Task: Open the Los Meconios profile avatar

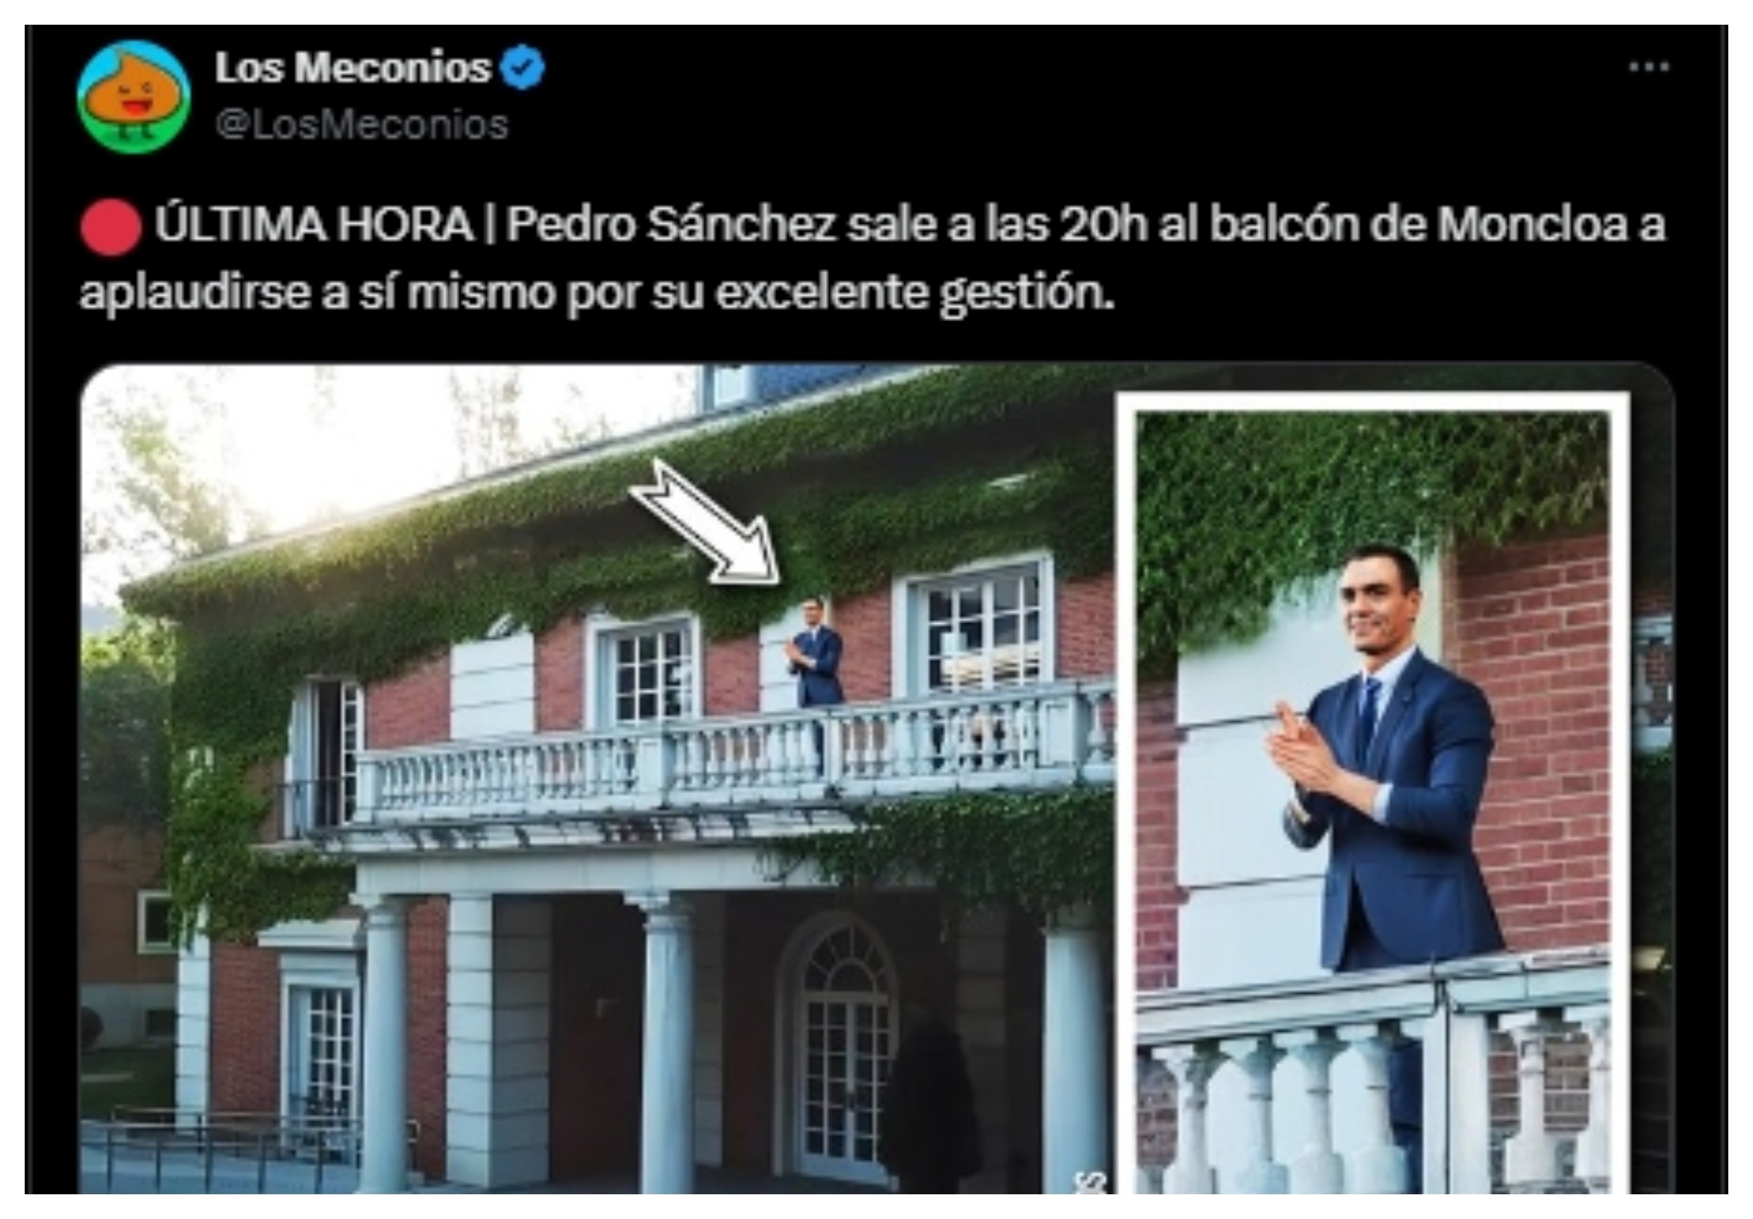Action: [x=134, y=97]
